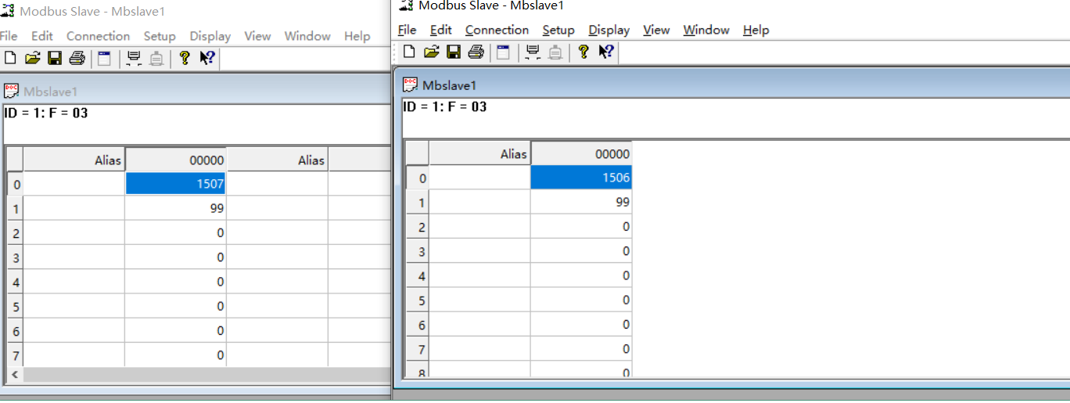Click Mbslave1 title bar in right window
The height and width of the screenshot is (403, 1070).
coord(734,85)
